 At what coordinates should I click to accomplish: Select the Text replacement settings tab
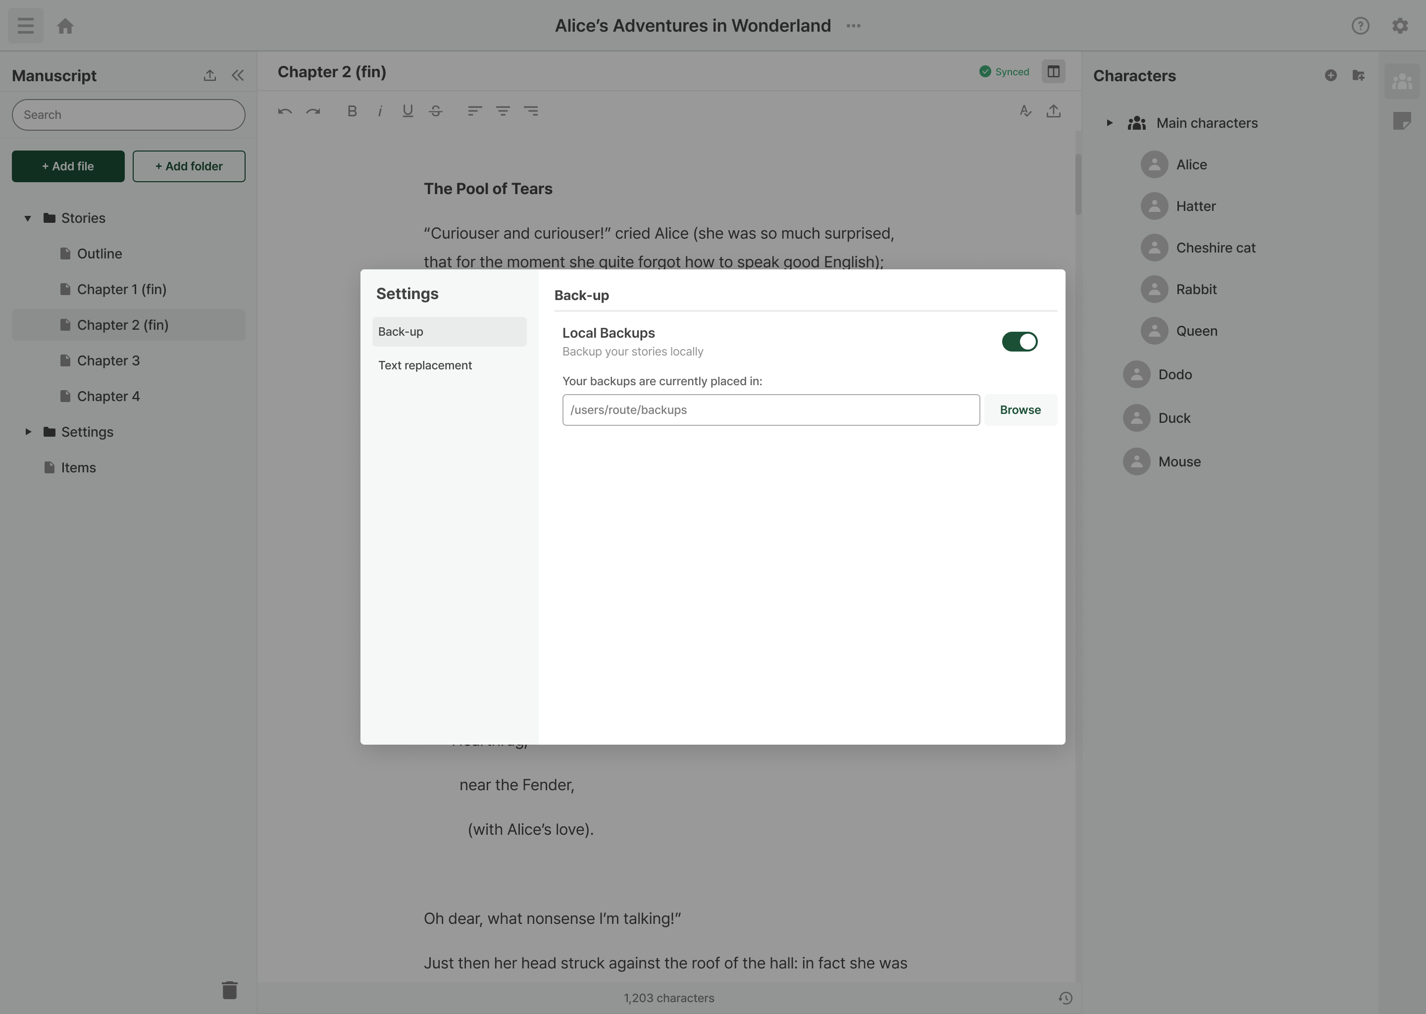pyautogui.click(x=450, y=365)
